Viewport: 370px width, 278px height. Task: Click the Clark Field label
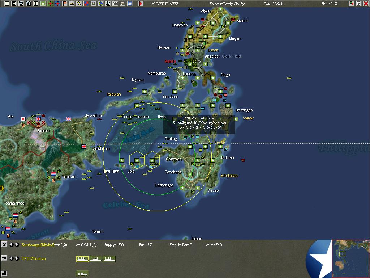(x=232, y=56)
